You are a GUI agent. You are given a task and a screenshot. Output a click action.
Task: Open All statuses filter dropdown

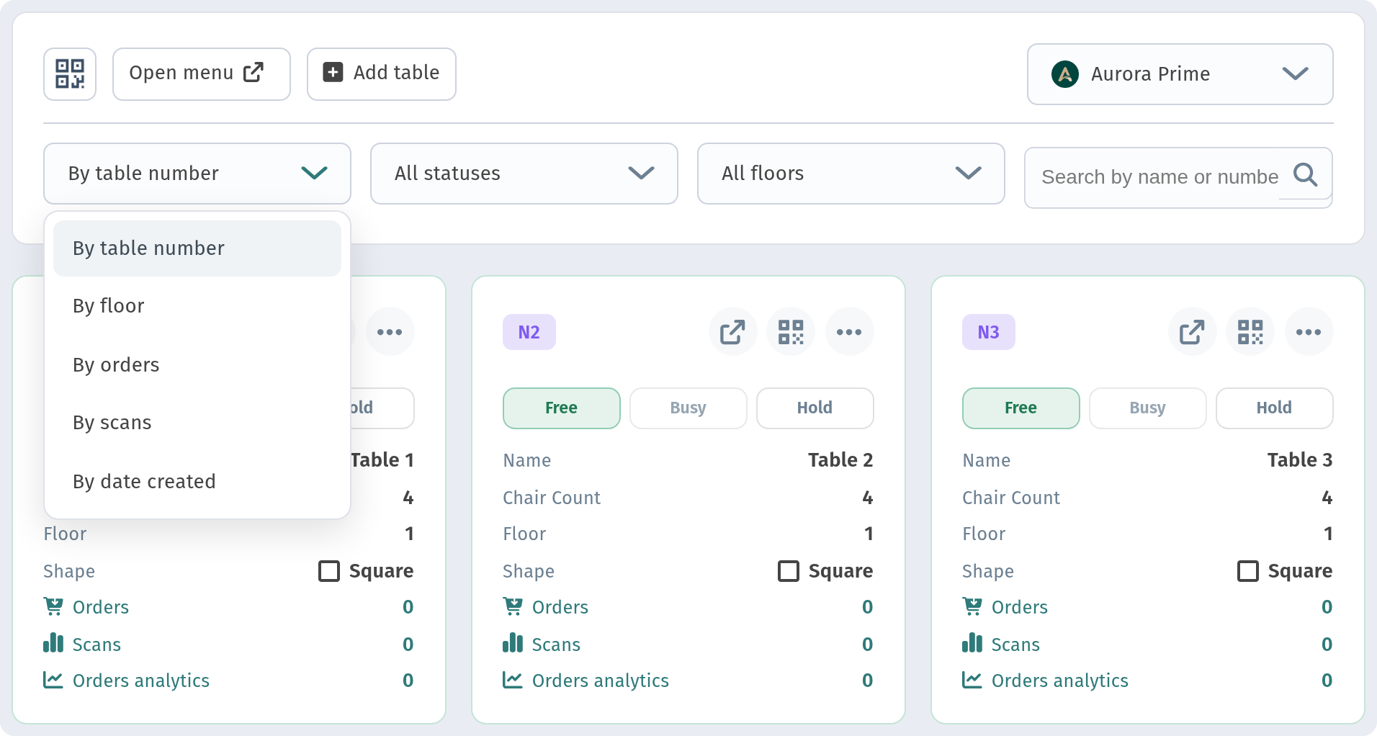[x=524, y=174]
